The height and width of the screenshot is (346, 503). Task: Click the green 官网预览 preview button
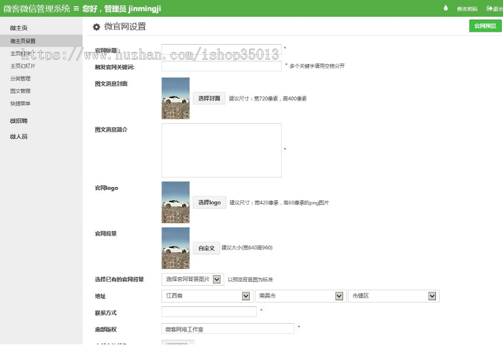[x=484, y=26]
